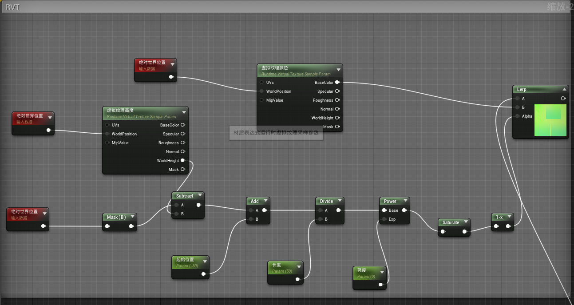
Task: Click the 1-x node input pin
Action: coord(496,226)
